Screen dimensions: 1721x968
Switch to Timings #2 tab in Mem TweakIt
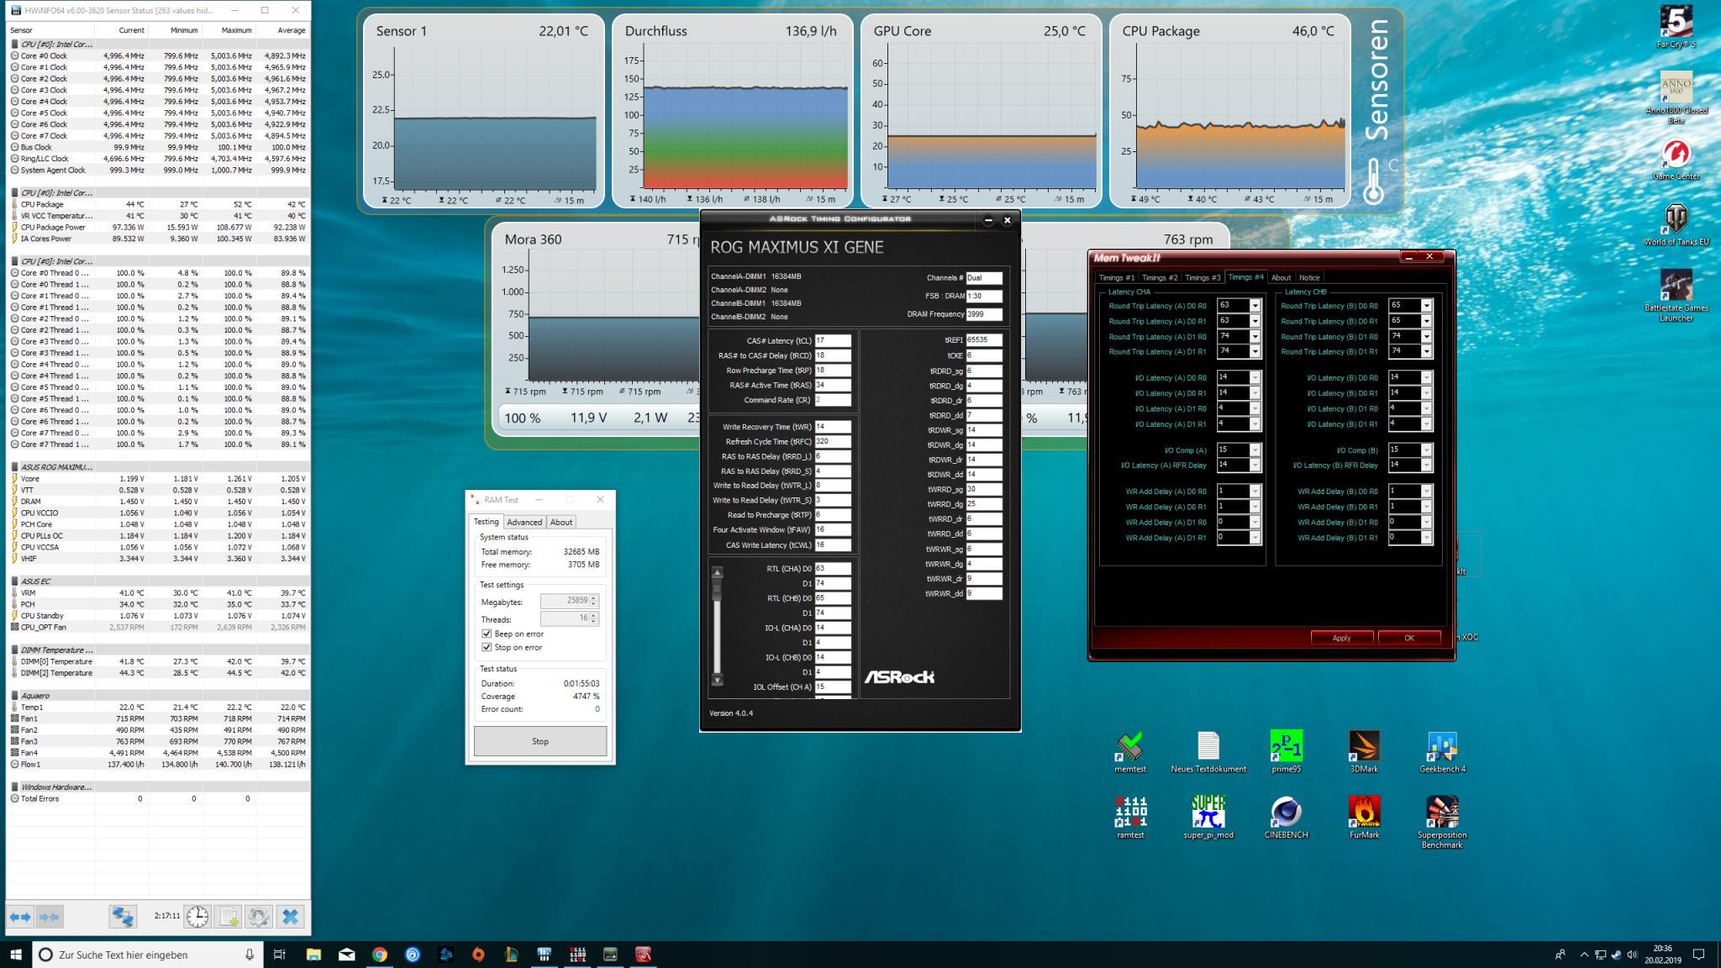[x=1160, y=277]
